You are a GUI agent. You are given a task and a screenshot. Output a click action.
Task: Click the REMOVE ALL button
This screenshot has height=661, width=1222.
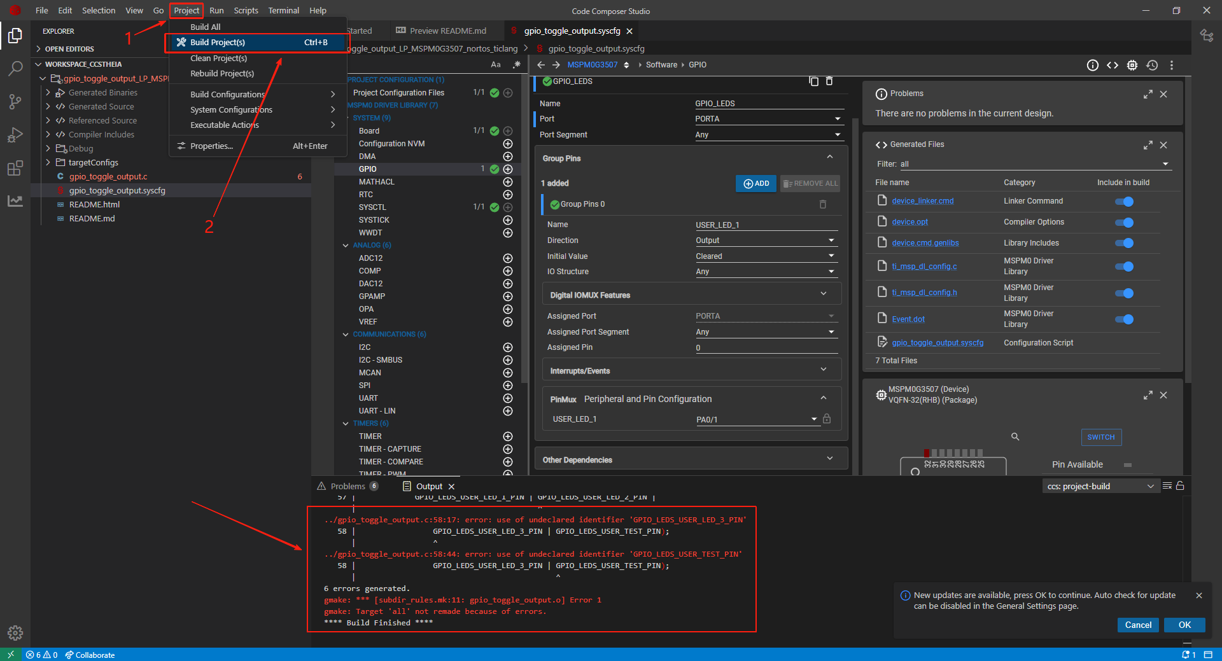point(810,183)
